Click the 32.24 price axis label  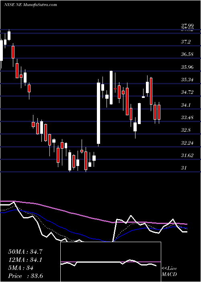[187, 143]
